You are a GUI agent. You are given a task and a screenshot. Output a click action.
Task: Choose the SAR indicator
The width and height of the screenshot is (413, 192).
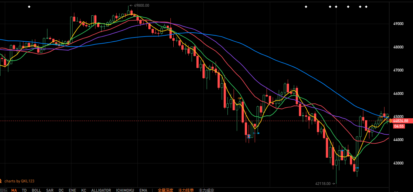(50, 190)
